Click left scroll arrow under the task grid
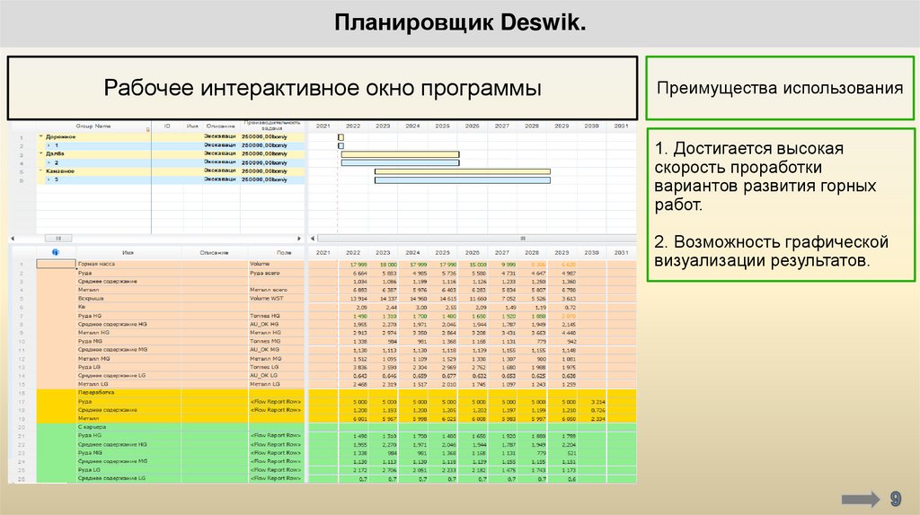 13,239
